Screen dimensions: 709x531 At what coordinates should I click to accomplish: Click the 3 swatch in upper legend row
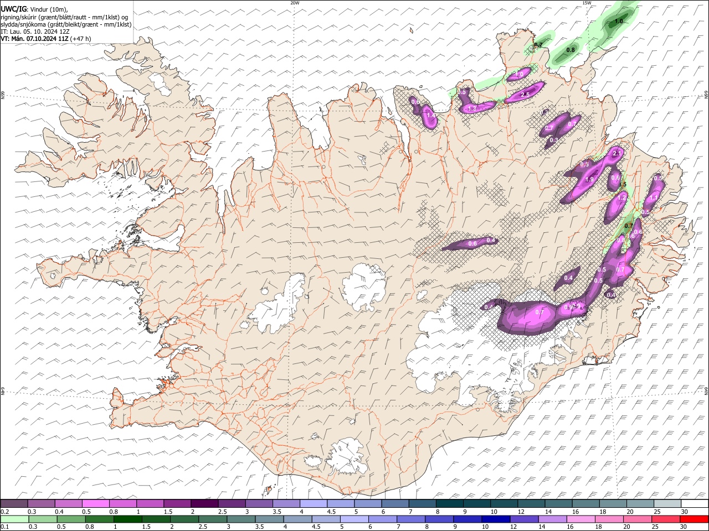(259, 503)
